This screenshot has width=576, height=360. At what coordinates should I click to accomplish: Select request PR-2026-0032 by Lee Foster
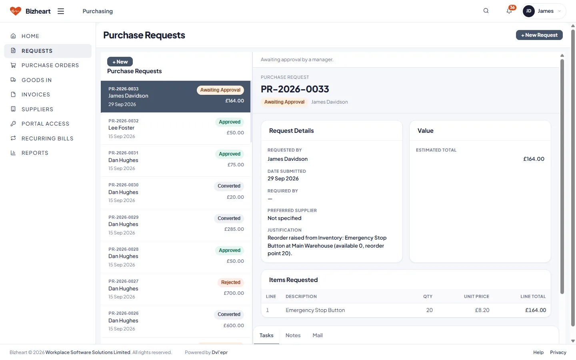(176, 128)
